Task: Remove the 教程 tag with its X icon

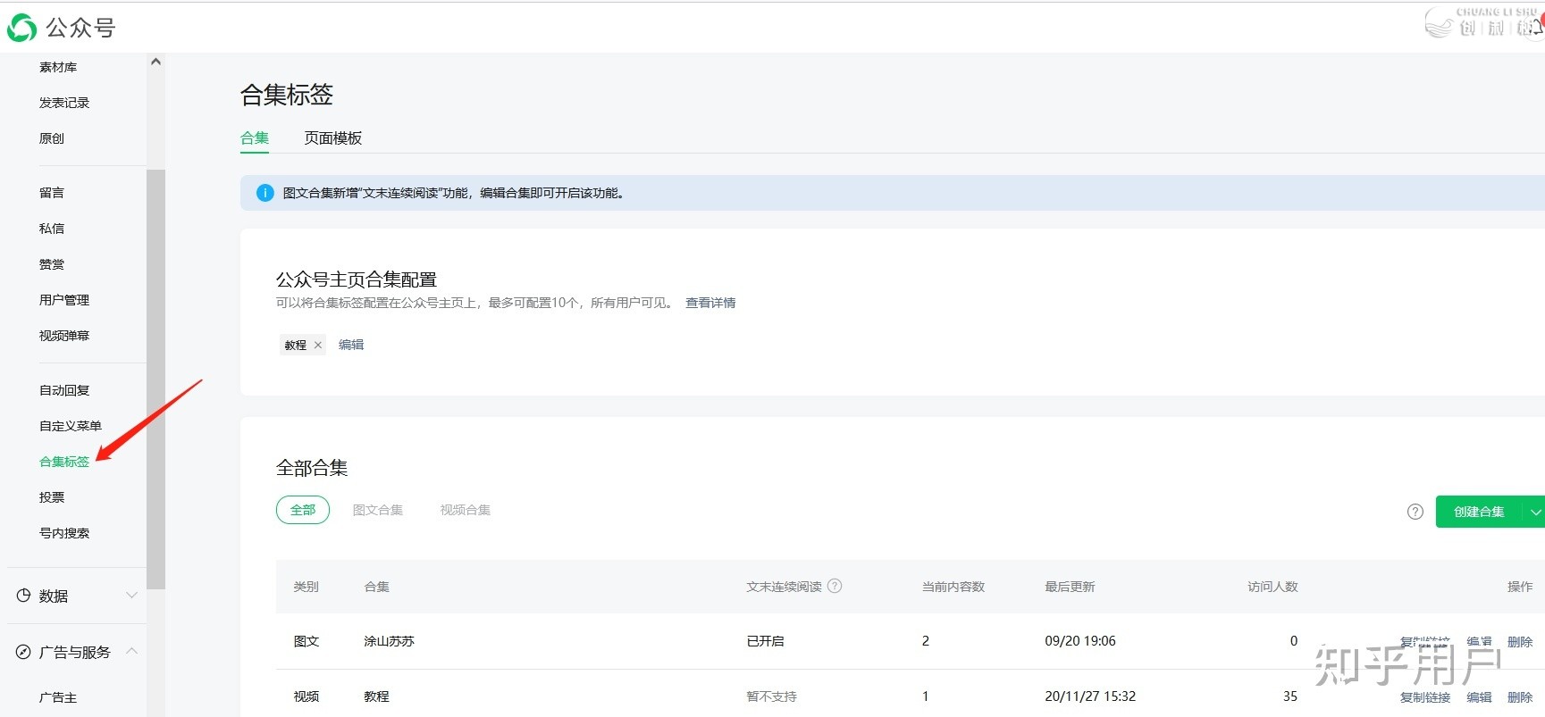Action: click(318, 345)
